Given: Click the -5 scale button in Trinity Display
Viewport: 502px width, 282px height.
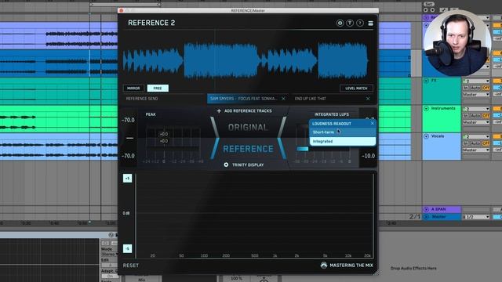Looking at the screenshot, I should point(127,248).
